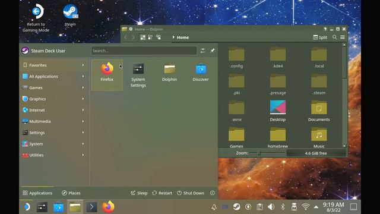
Task: Select the Documents folder in Dolphin
Action: pyautogui.click(x=319, y=111)
